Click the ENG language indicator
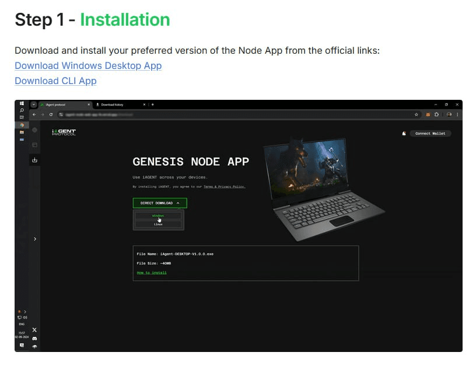Image resolution: width=476 pixels, height=366 pixels. (x=22, y=324)
